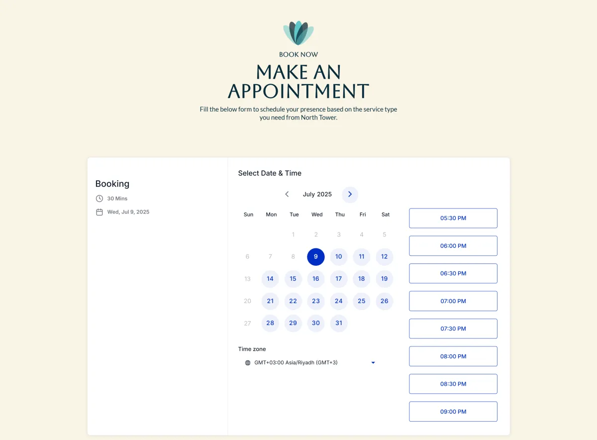The width and height of the screenshot is (597, 440).
Task: Go to the next month arrow
Action: [x=350, y=194]
